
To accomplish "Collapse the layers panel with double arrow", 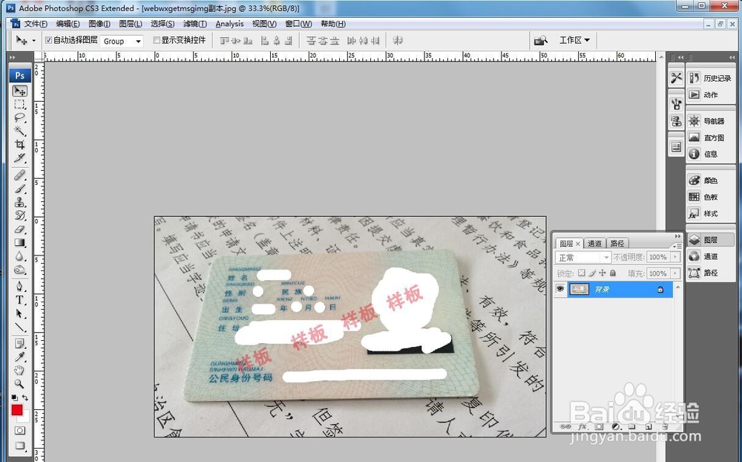I will tap(677, 236).
